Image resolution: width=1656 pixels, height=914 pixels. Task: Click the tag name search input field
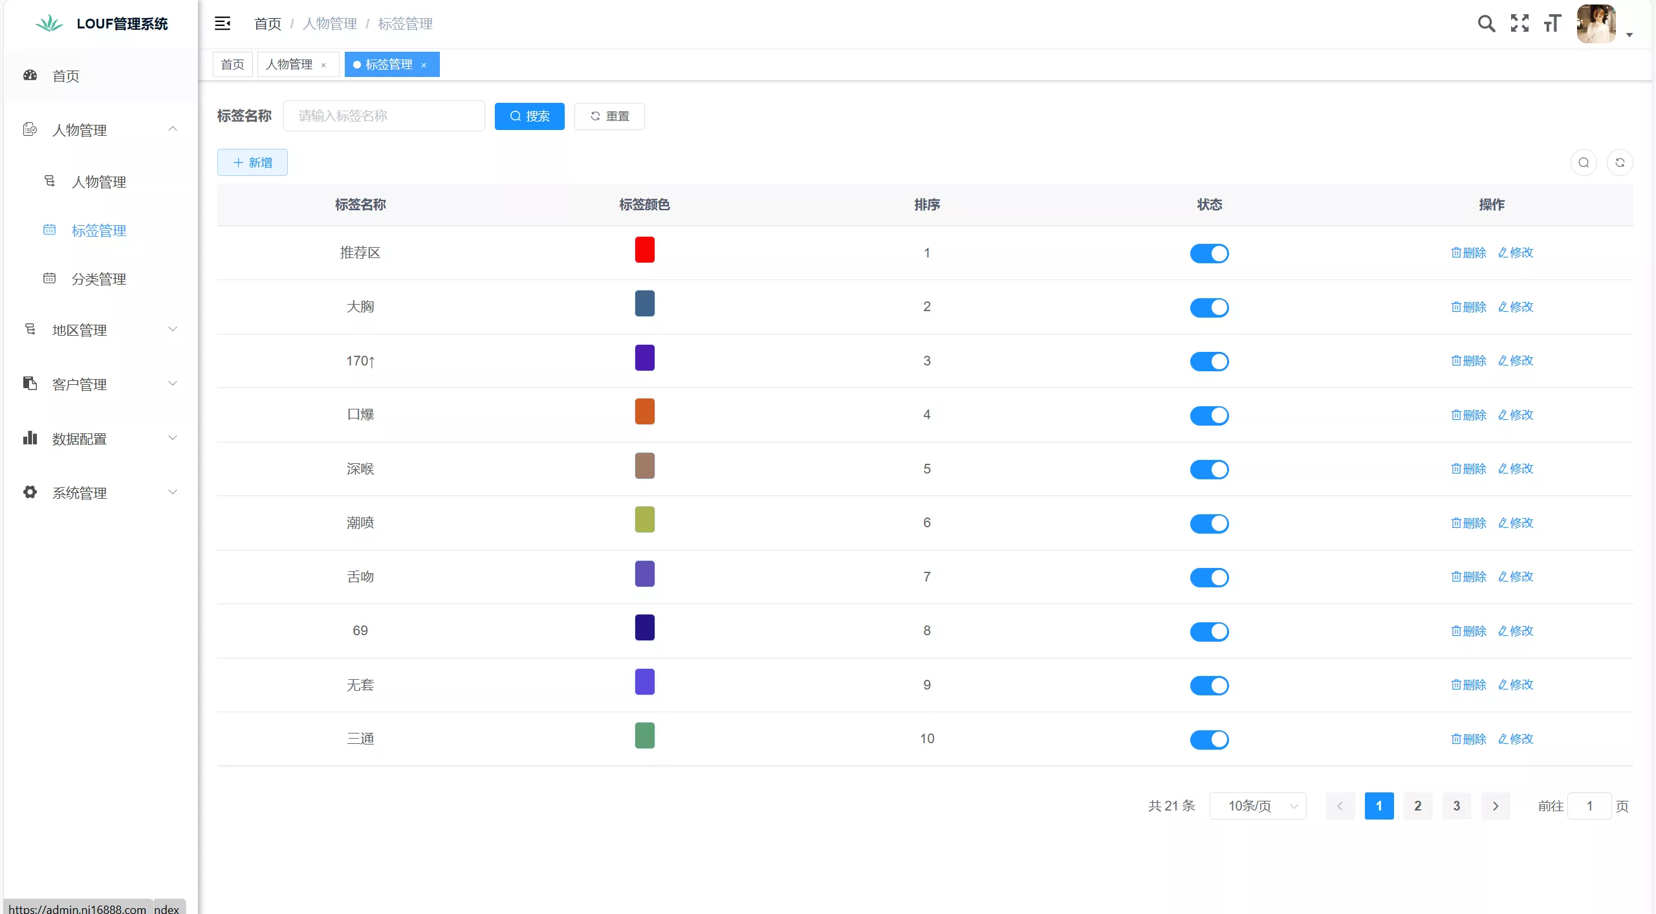tap(384, 116)
